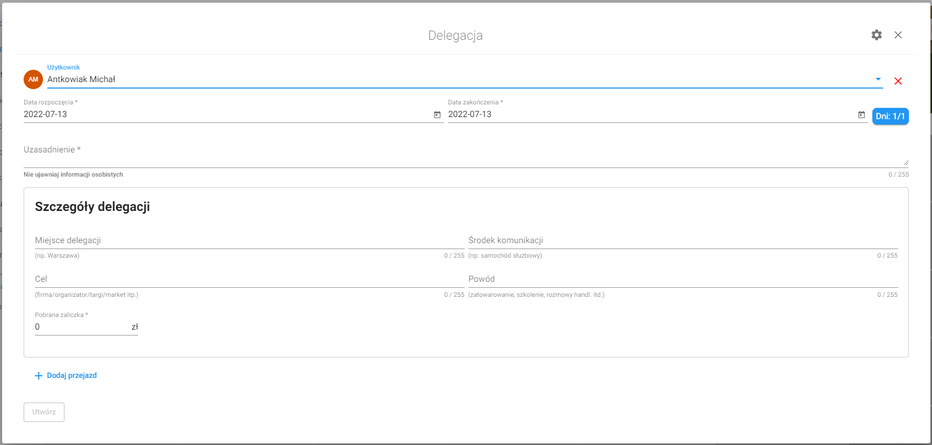Click the Dni: 1/1 badge

pos(890,116)
